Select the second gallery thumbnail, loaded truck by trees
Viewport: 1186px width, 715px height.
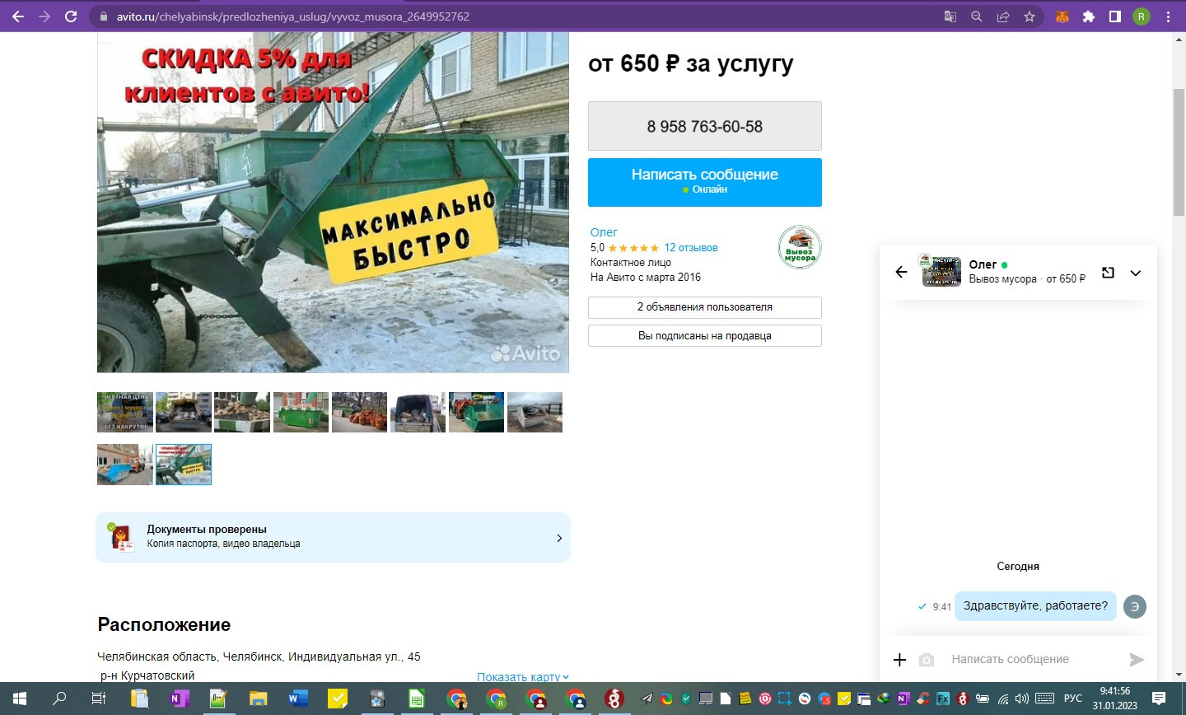coord(184,412)
